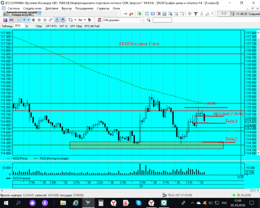Click the search text field in toolbar
The height and width of the screenshot is (208, 260).
[x=162, y=20]
